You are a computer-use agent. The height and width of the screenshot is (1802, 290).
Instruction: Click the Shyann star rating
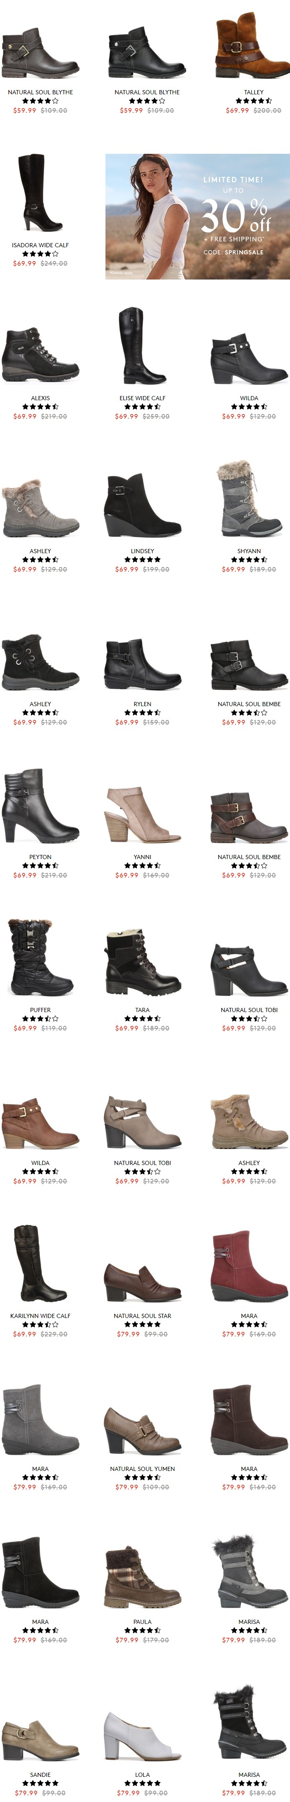[249, 559]
